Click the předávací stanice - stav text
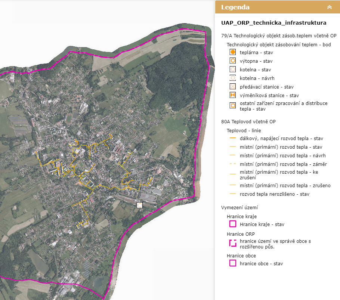The height and width of the screenshot is (300, 340). click(x=266, y=87)
